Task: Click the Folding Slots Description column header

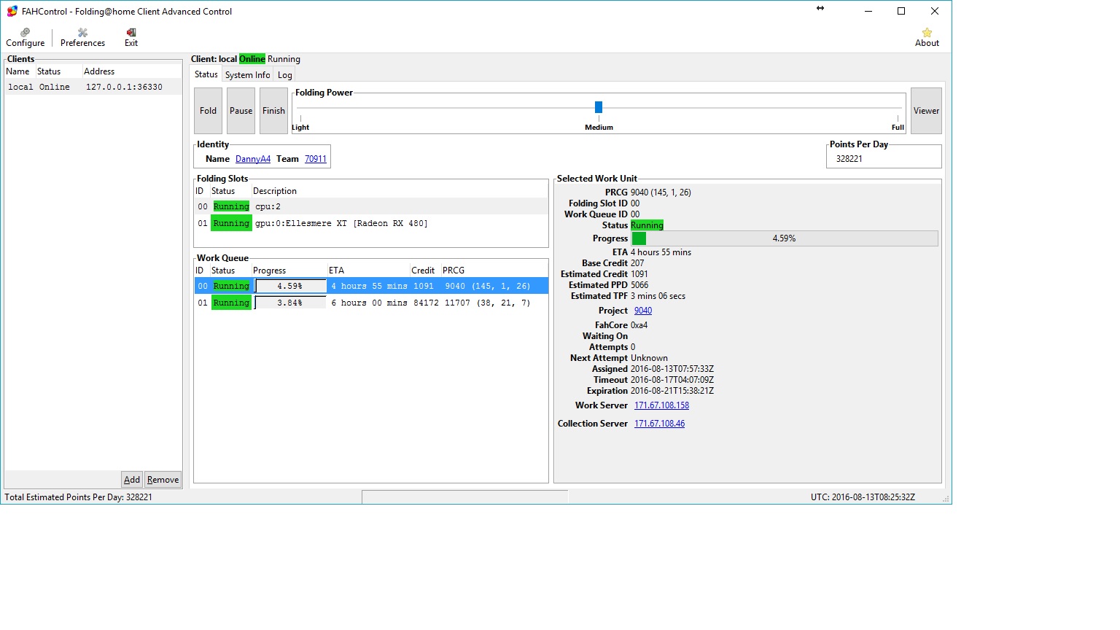Action: tap(275, 191)
